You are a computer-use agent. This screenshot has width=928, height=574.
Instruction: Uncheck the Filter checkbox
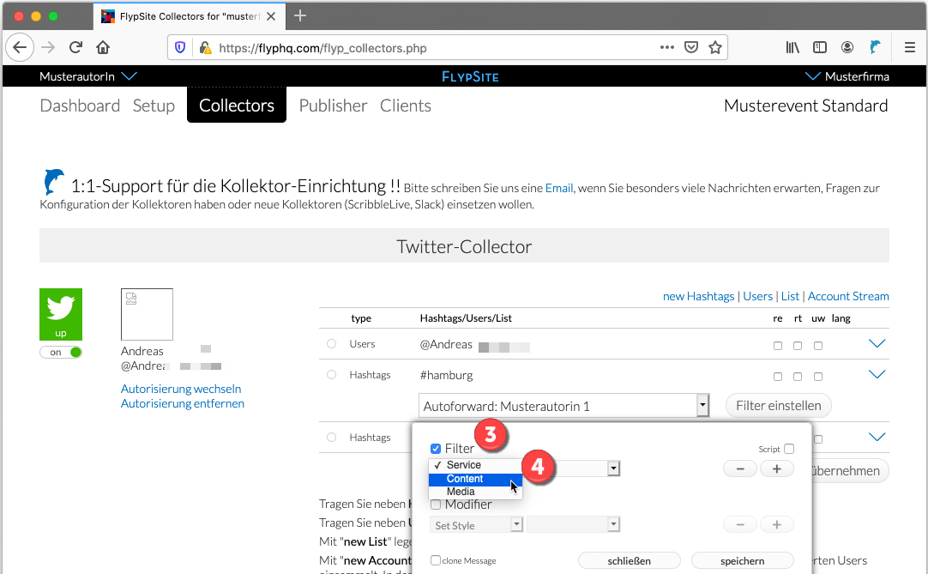pyautogui.click(x=436, y=449)
